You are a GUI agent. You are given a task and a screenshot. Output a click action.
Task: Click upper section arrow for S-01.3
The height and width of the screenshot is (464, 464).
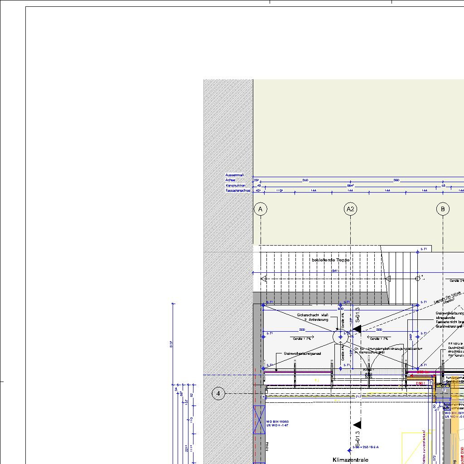357,329
